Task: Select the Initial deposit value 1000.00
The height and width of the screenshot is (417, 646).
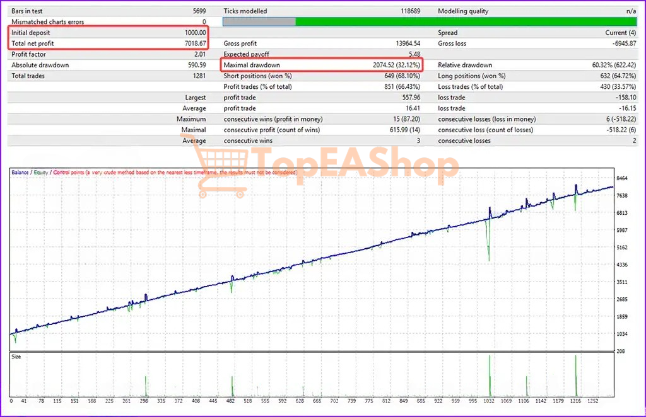Action: tap(193, 33)
